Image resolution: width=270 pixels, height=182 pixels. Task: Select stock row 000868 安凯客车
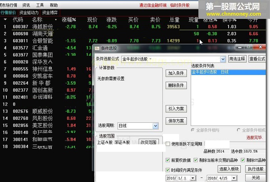coord(46,76)
